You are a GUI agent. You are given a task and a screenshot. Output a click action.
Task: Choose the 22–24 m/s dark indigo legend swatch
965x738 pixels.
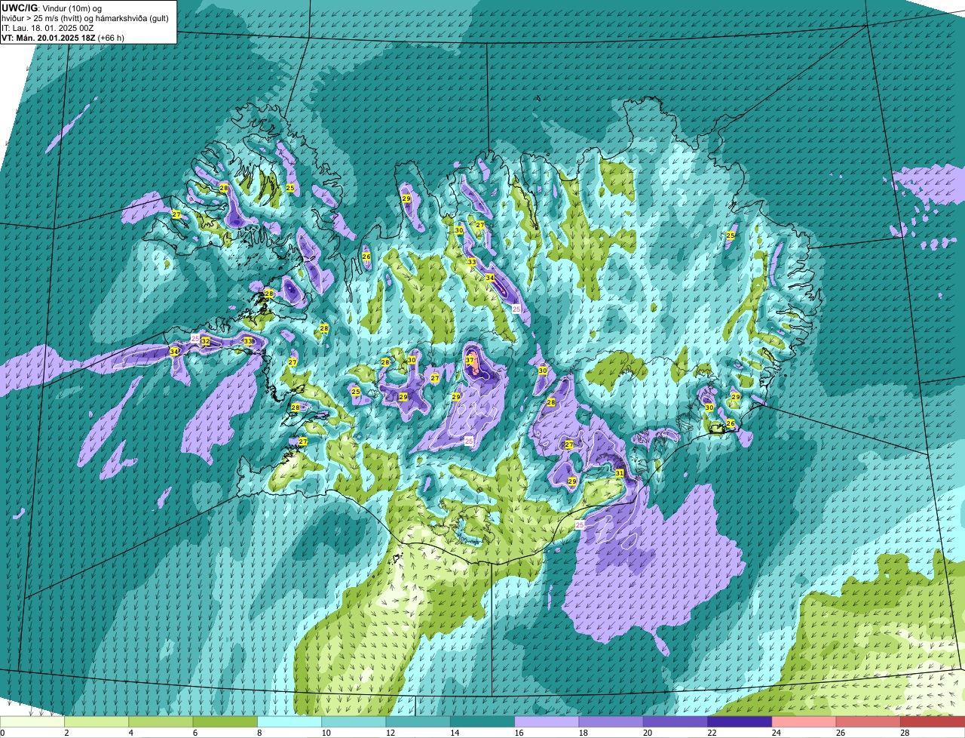coord(740,721)
